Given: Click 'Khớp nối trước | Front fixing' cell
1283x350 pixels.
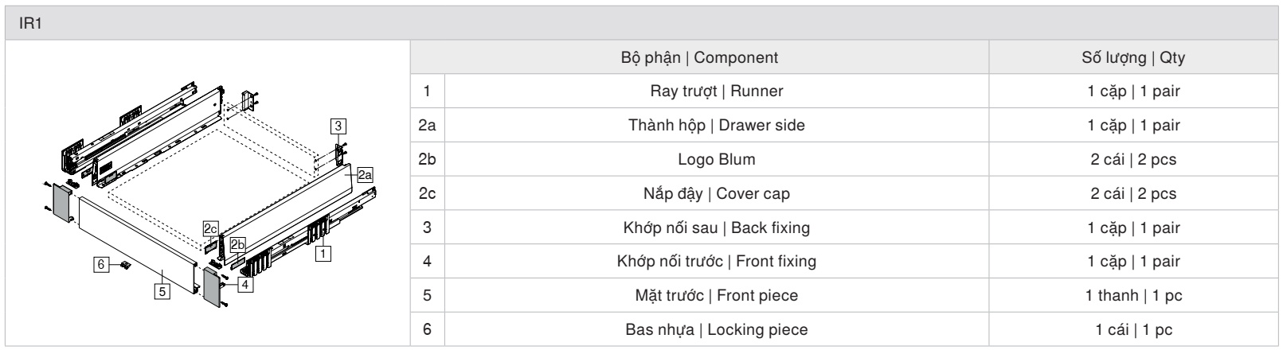Looking at the screenshot, I should [717, 262].
